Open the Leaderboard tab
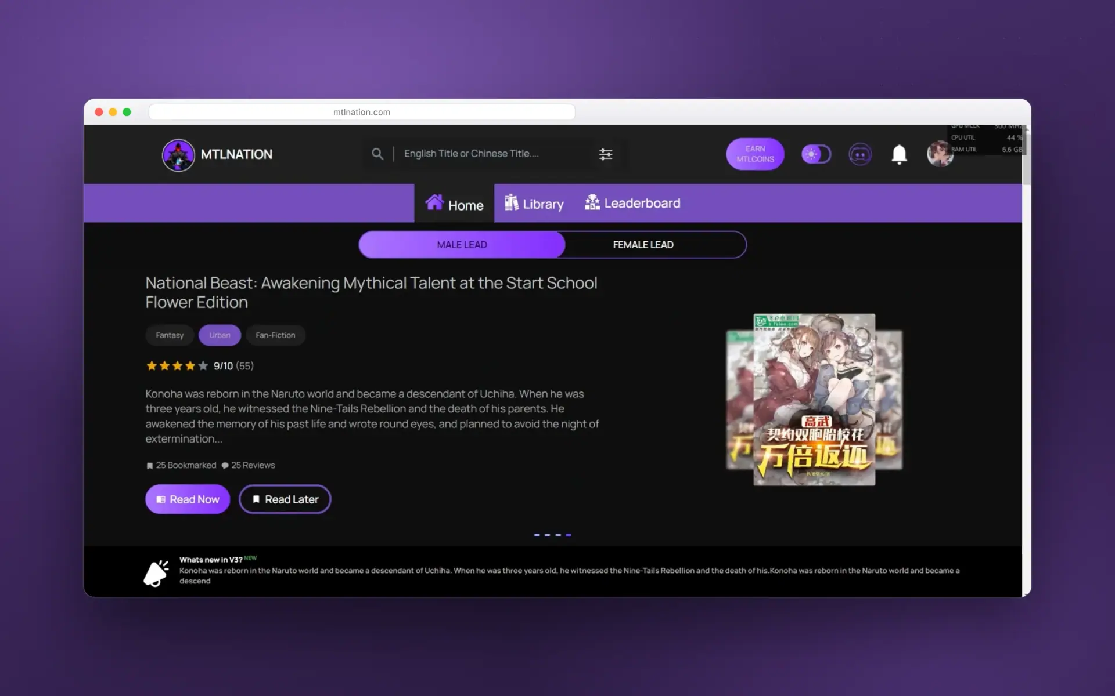1115x696 pixels. point(632,203)
